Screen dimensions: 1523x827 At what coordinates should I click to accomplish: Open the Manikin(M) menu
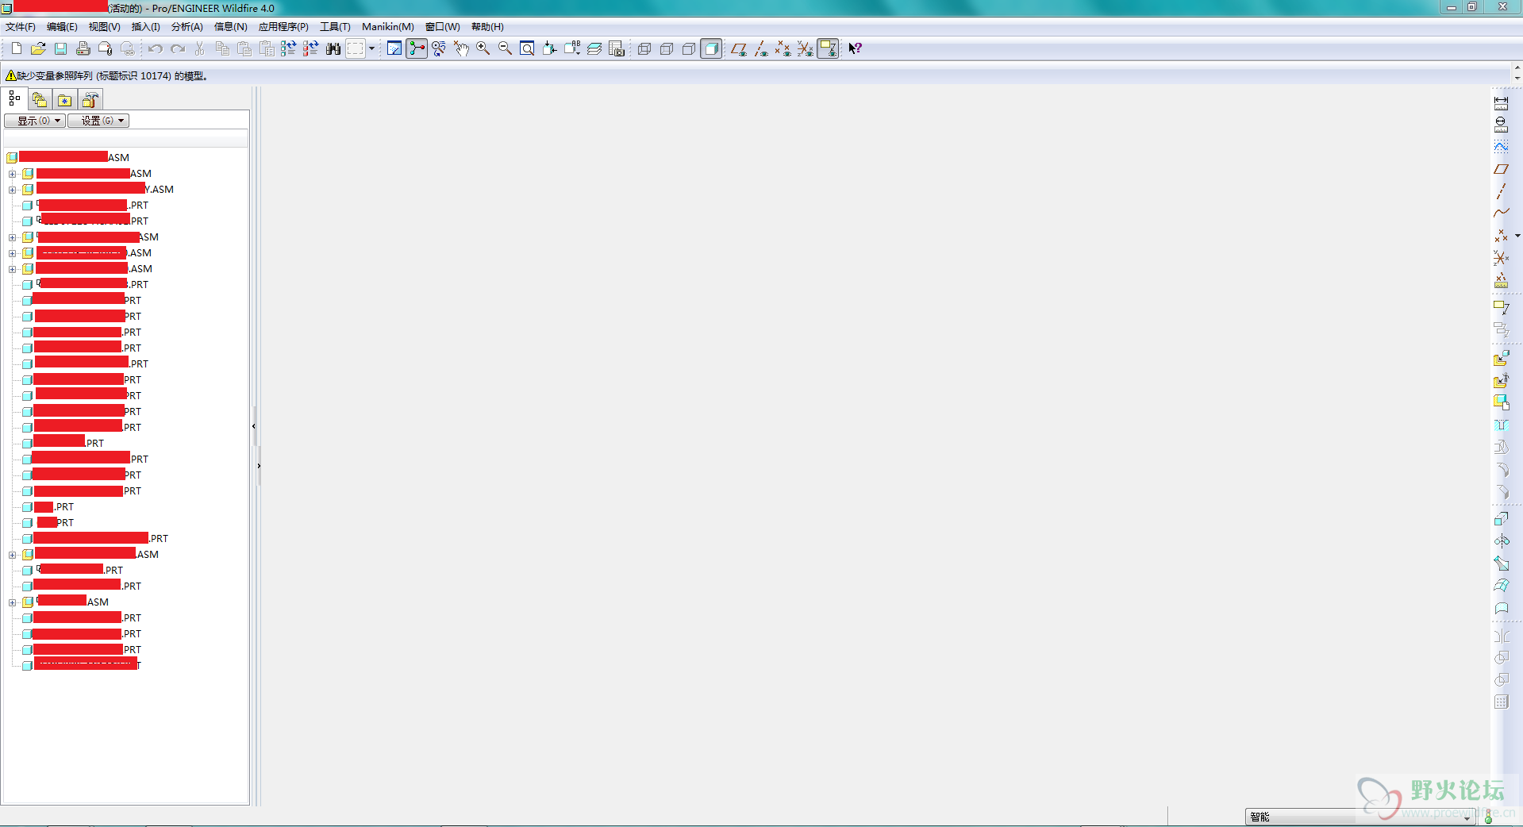pos(388,27)
